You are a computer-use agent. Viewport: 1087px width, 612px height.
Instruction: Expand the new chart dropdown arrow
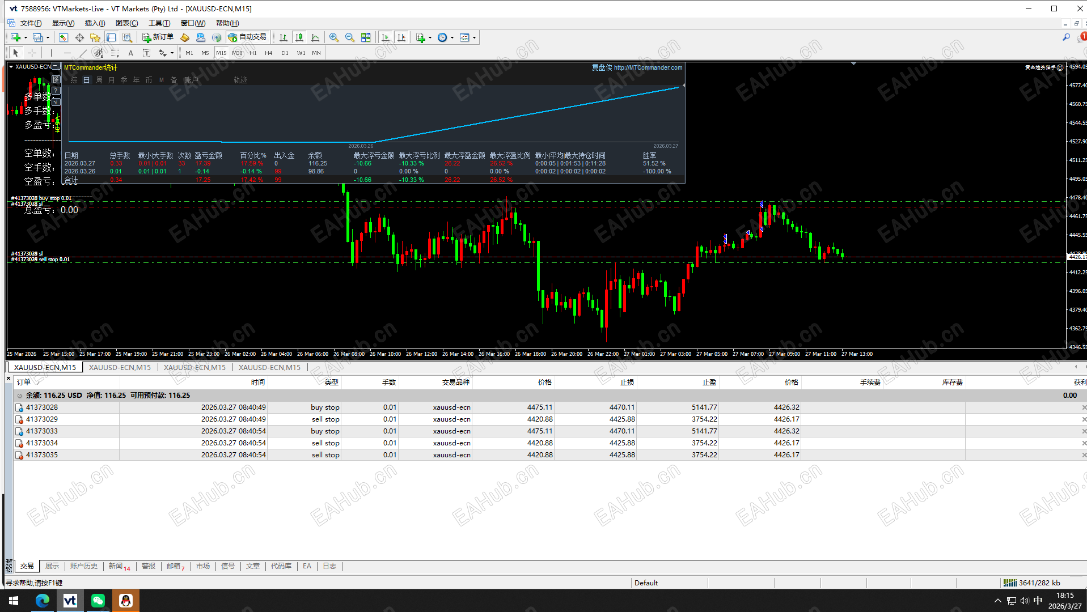pos(26,37)
